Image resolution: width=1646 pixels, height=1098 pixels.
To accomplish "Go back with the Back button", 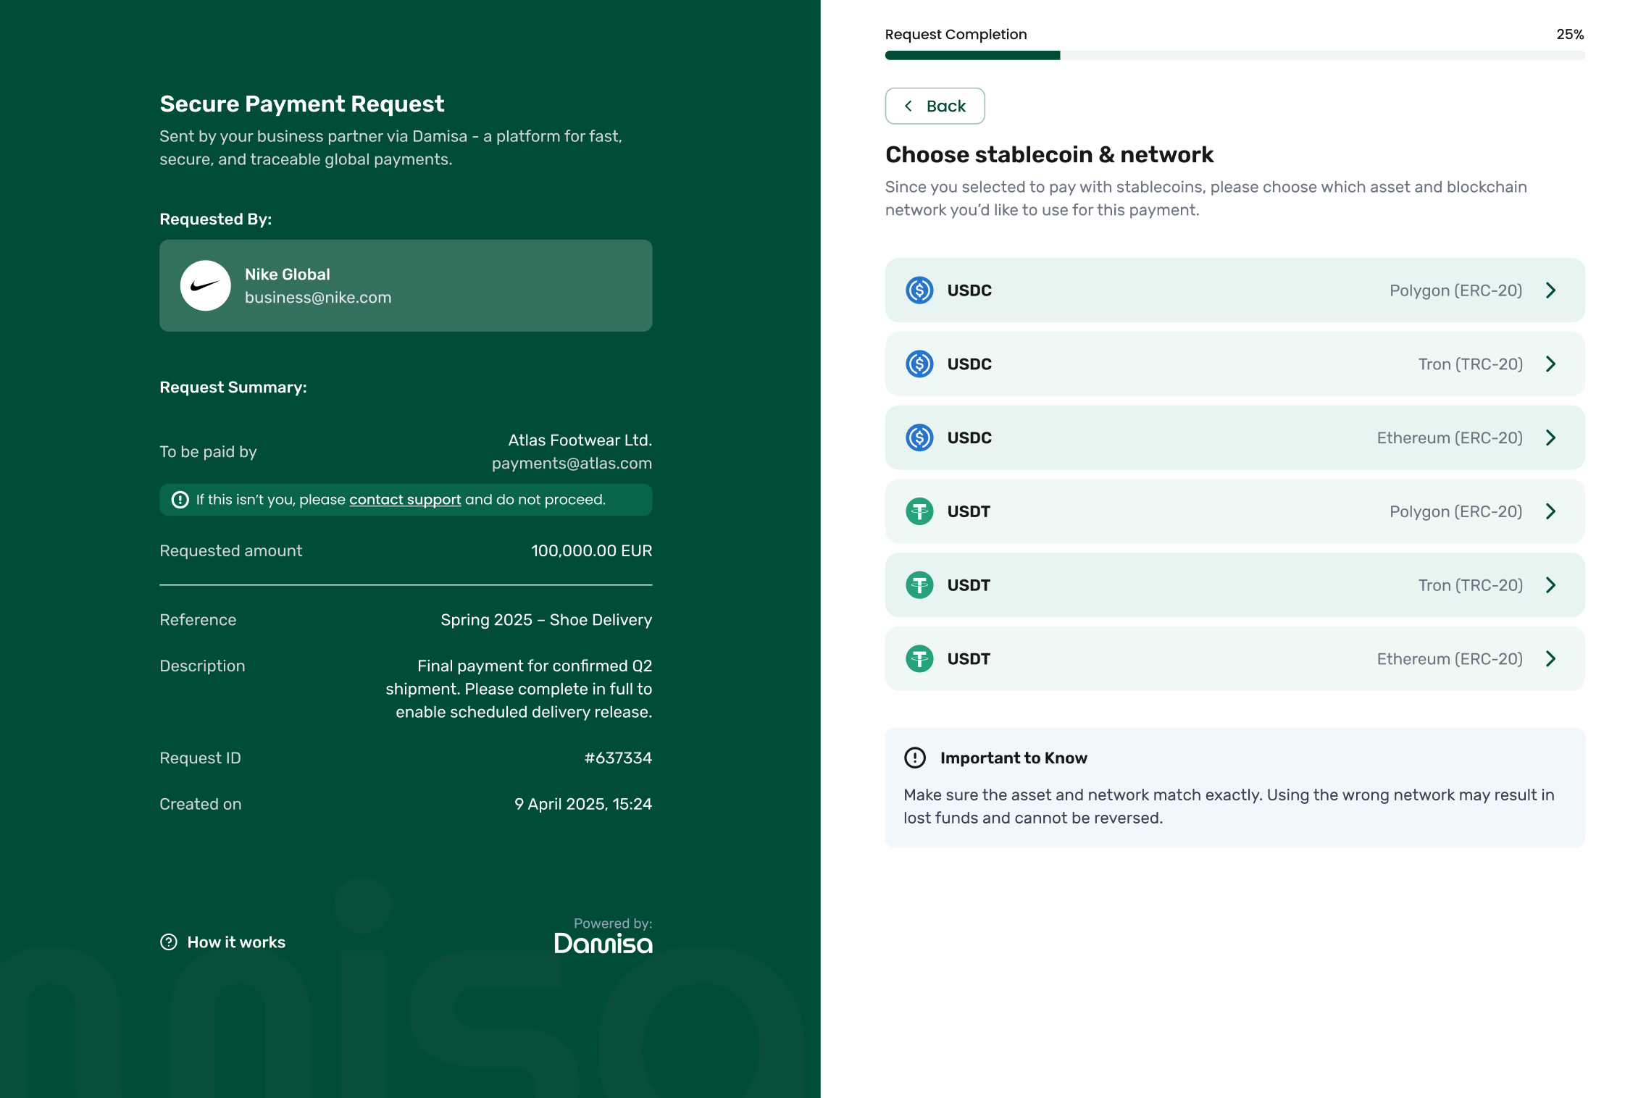I will (935, 106).
